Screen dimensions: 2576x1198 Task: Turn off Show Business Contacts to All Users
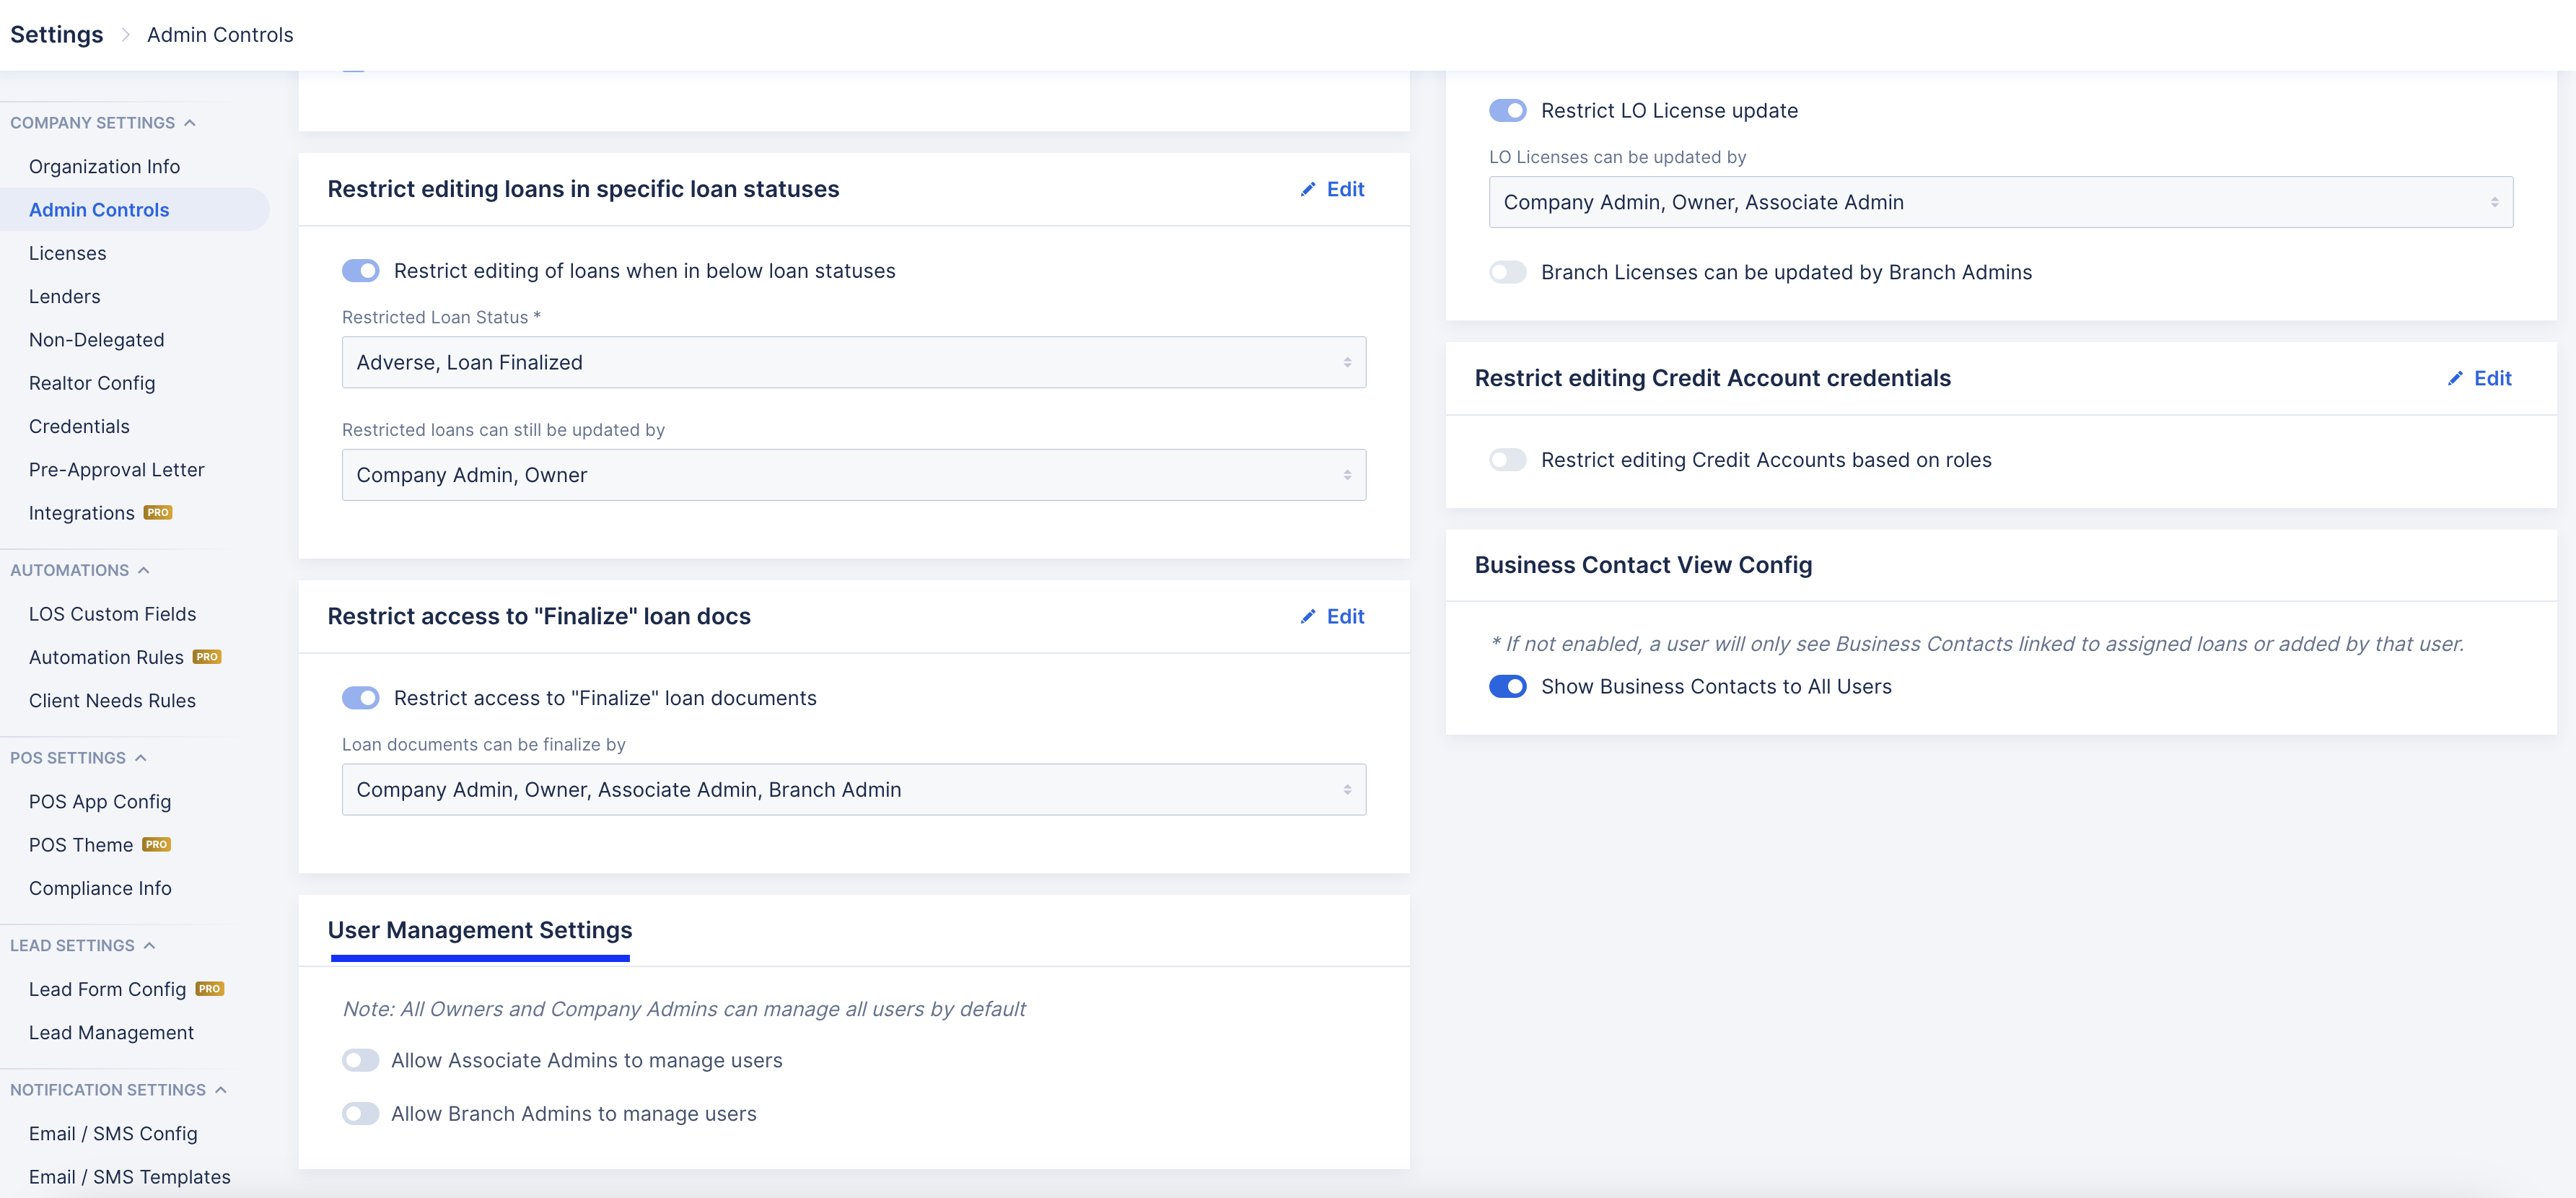tap(1507, 686)
